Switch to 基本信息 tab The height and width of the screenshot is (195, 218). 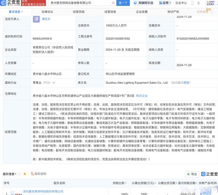pos(16,12)
